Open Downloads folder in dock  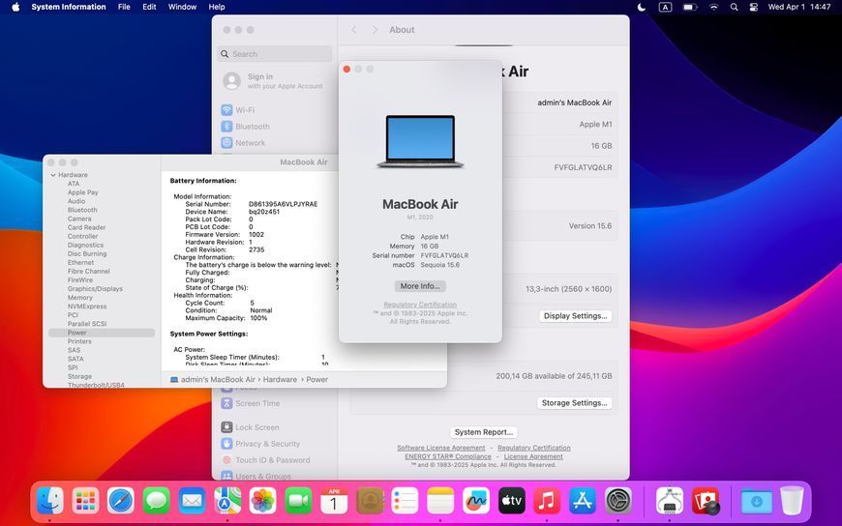pos(756,501)
